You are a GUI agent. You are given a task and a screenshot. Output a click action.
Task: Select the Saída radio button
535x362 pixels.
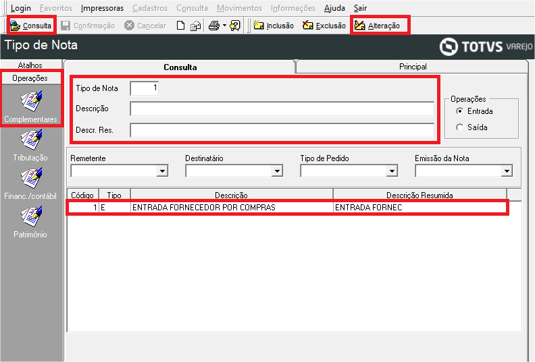click(x=459, y=127)
